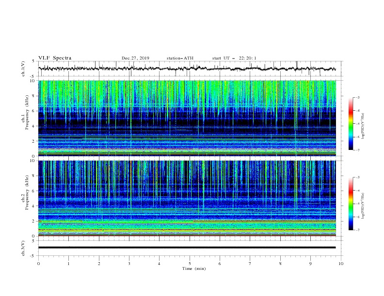Click the "-4" tick on the ch.2 colorbar

tap(358, 191)
